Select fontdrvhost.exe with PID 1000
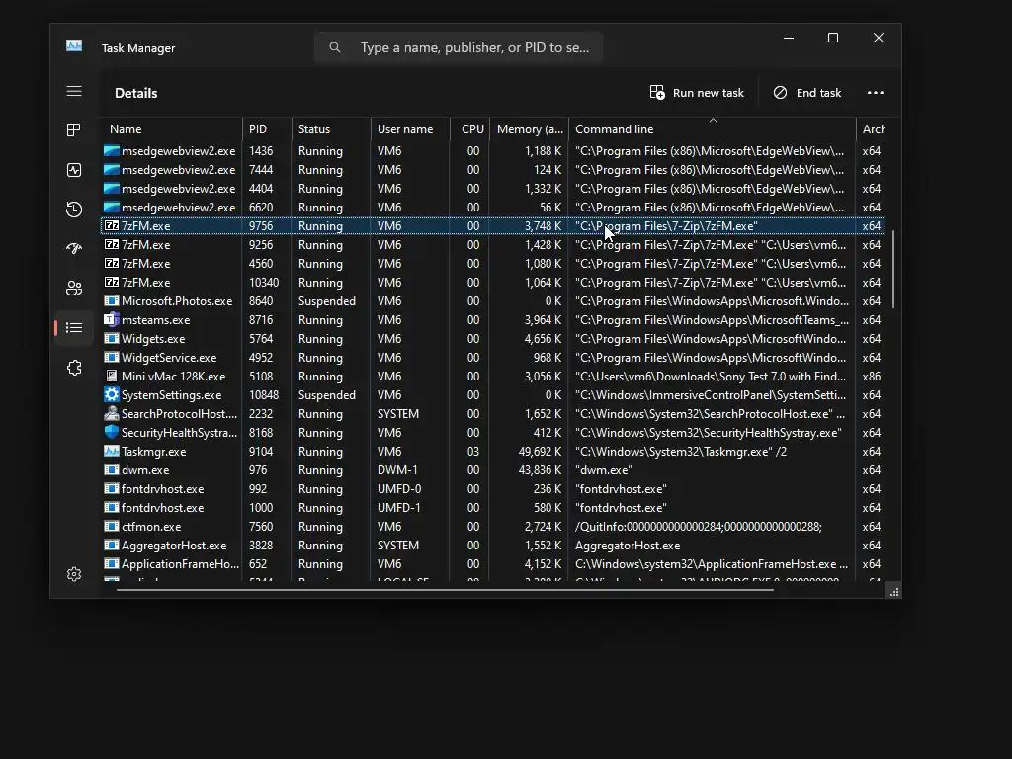1012x759 pixels. click(492, 507)
